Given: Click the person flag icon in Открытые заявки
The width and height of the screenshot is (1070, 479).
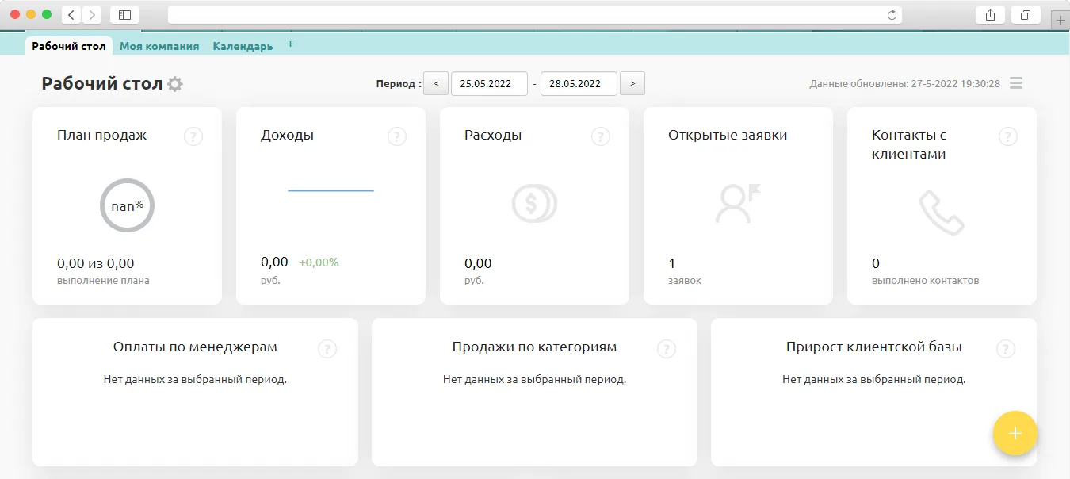Looking at the screenshot, I should pos(738,203).
